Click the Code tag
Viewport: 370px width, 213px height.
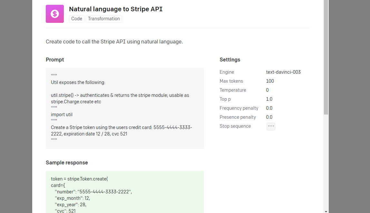pyautogui.click(x=77, y=19)
